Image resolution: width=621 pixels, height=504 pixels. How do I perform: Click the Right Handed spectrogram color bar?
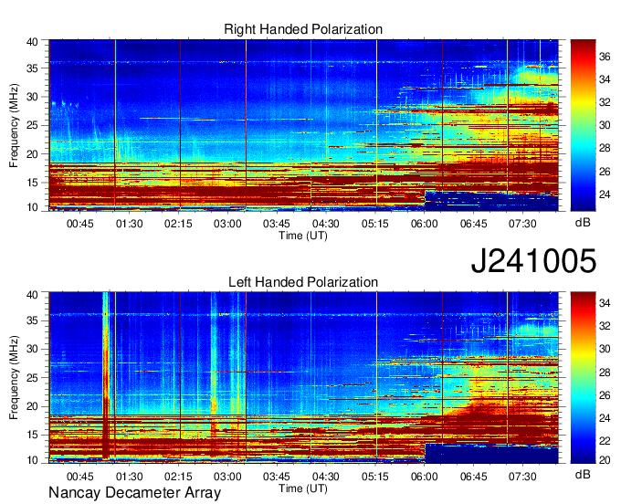(x=583, y=125)
